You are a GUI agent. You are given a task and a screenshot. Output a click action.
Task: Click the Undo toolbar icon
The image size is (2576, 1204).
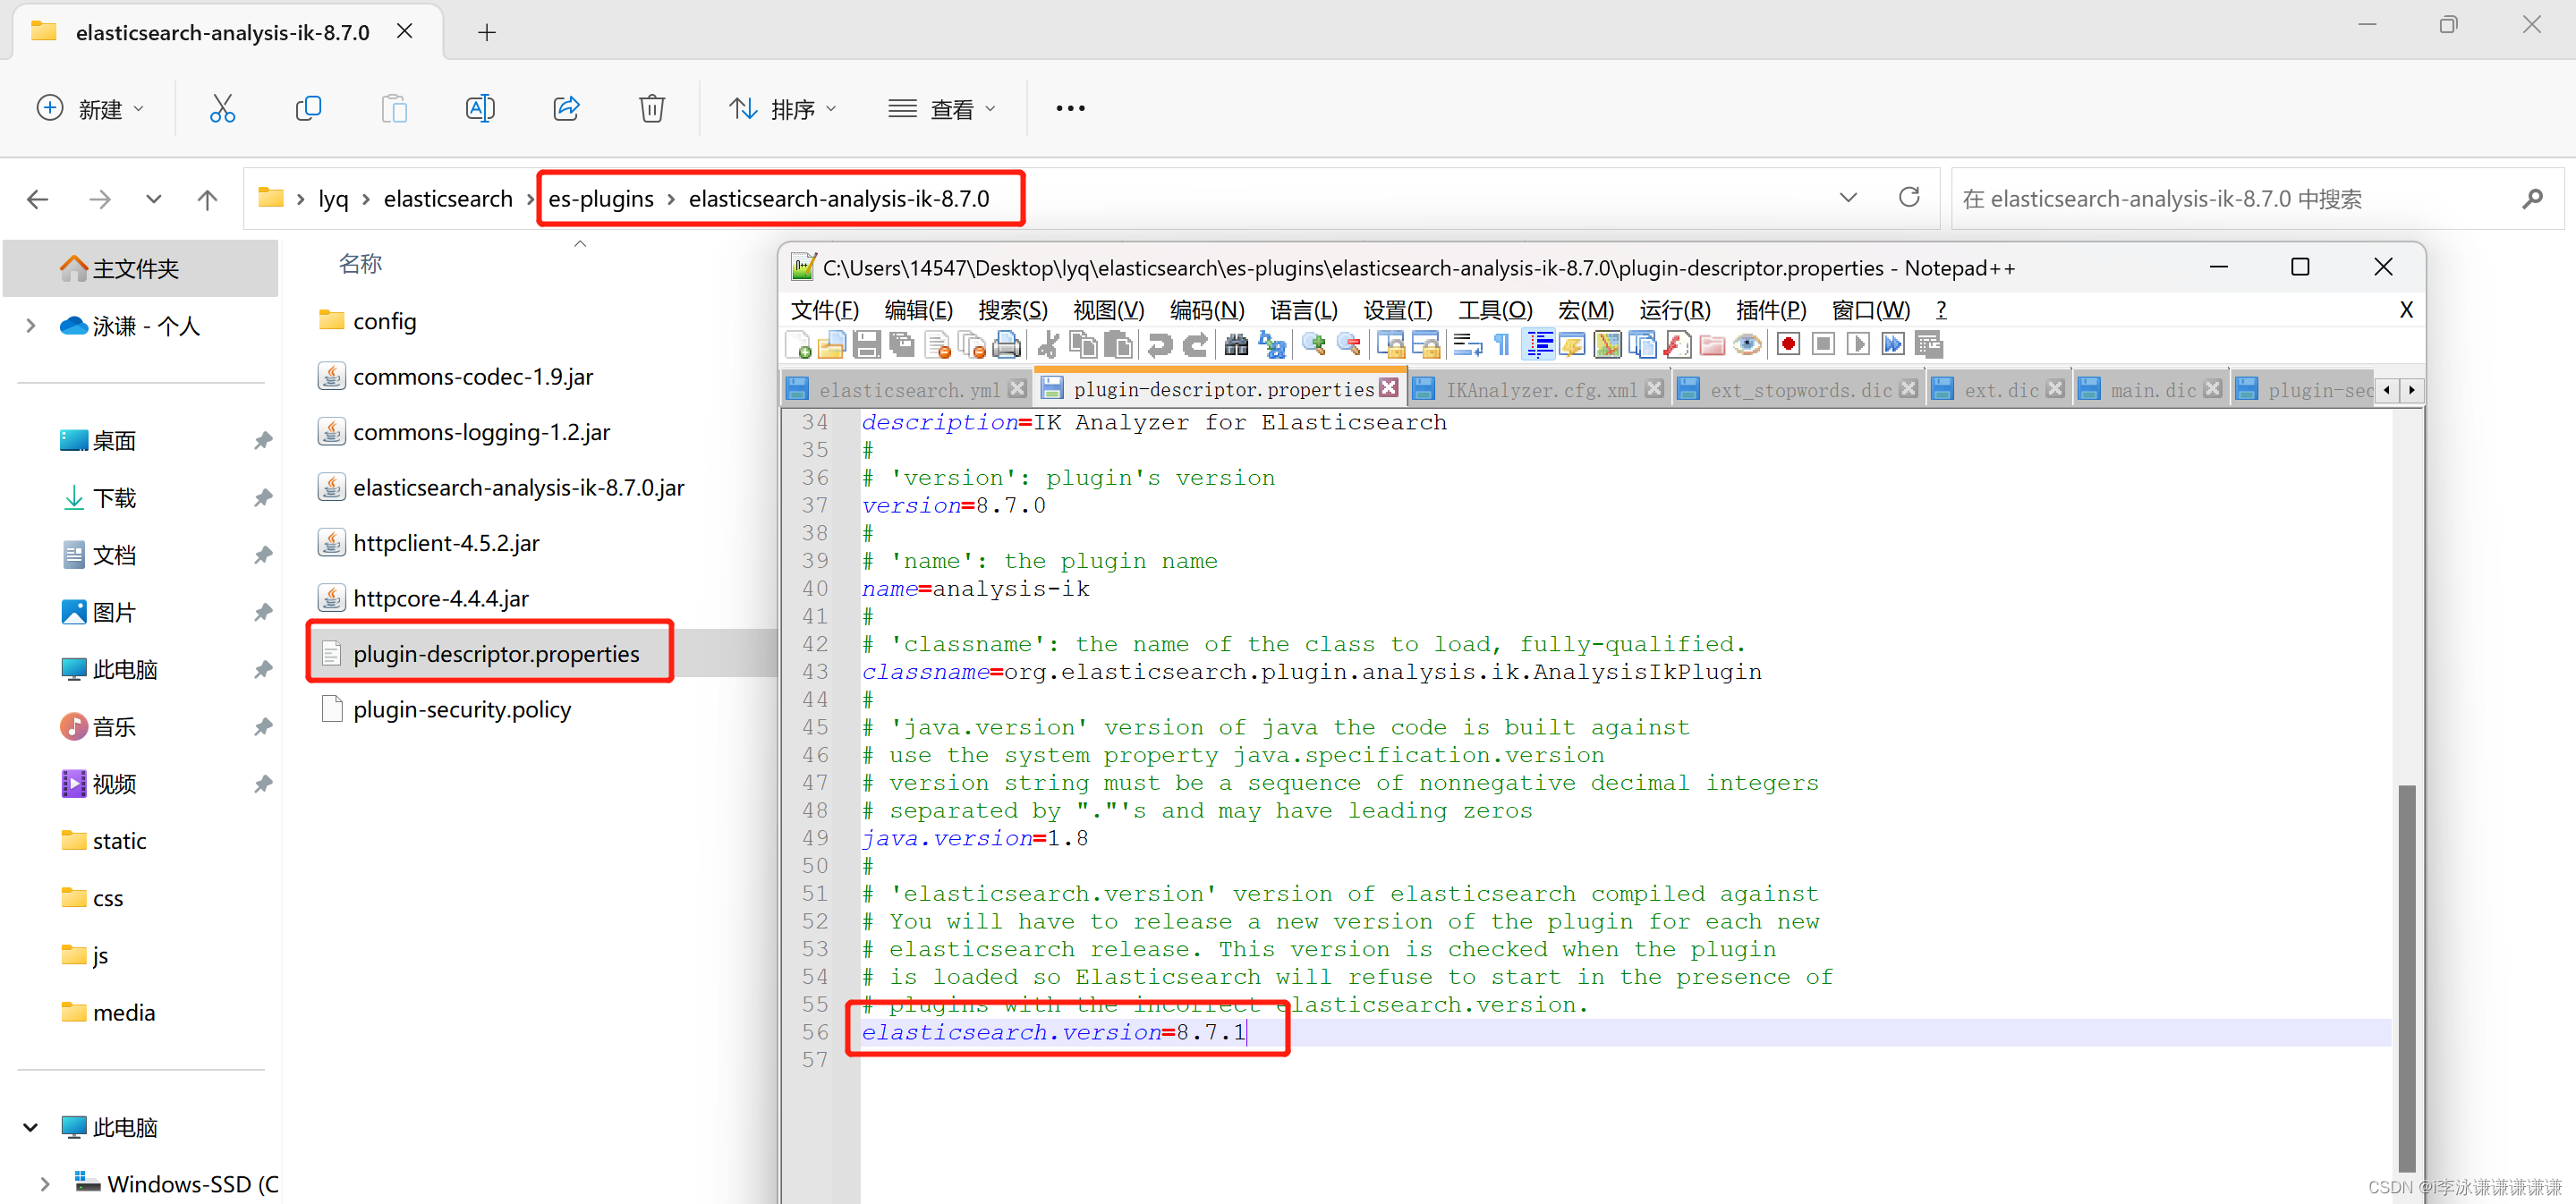pos(1159,345)
